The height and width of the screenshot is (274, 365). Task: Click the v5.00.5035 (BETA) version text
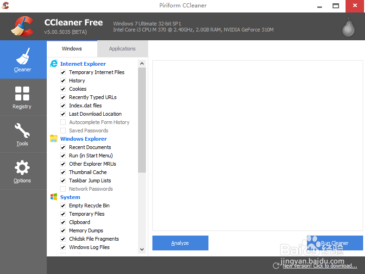66,32
